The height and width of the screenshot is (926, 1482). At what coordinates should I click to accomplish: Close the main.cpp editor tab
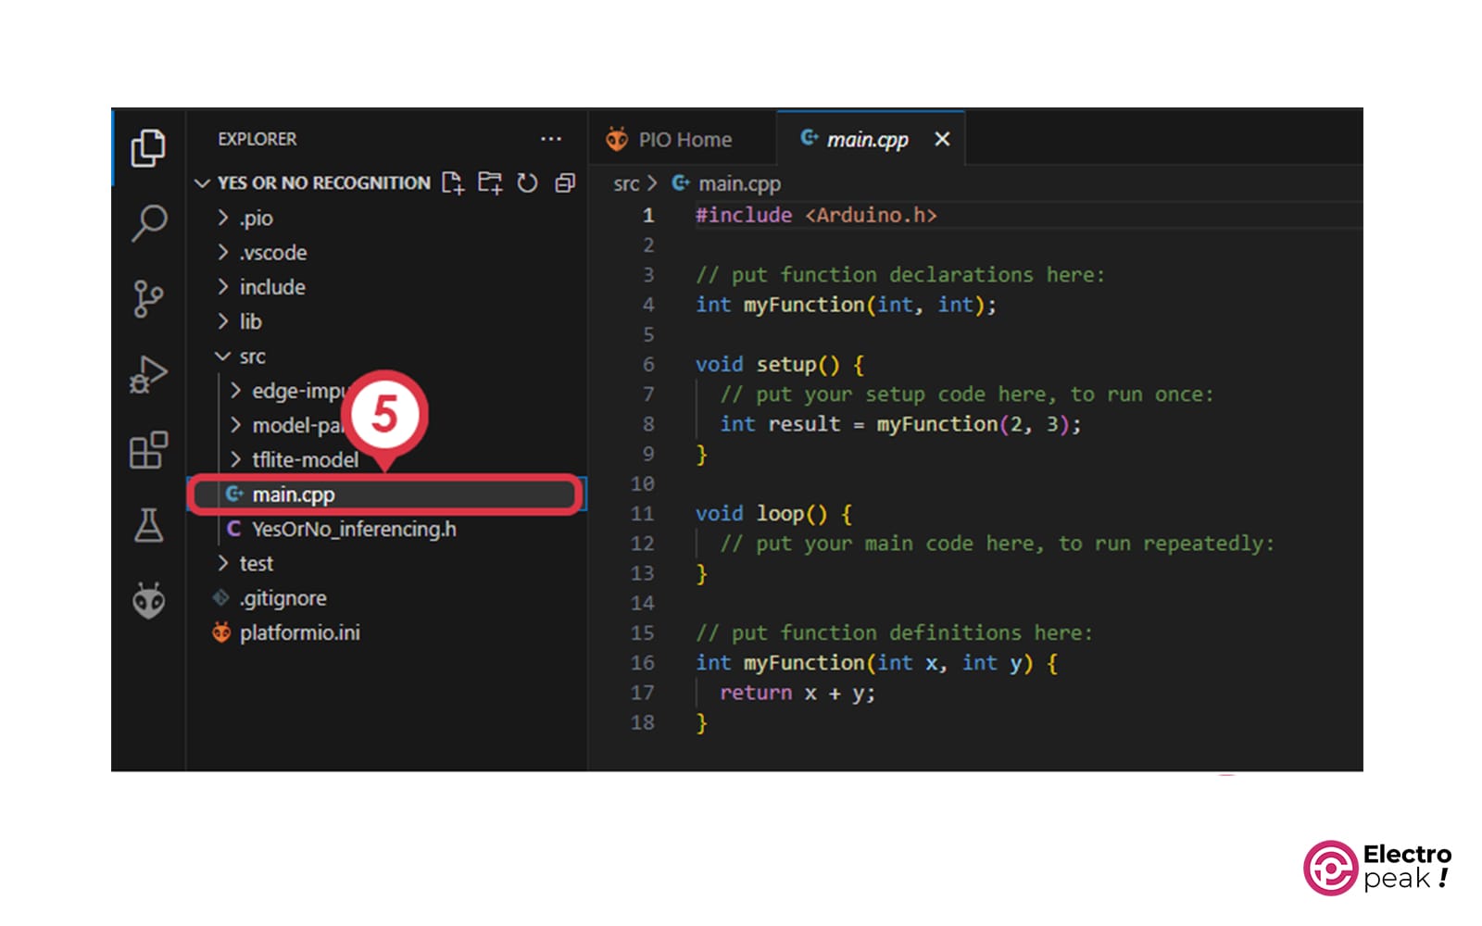point(942,139)
